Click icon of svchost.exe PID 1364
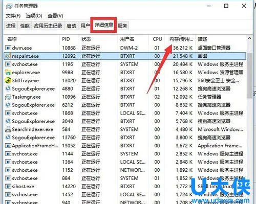 point(8,162)
